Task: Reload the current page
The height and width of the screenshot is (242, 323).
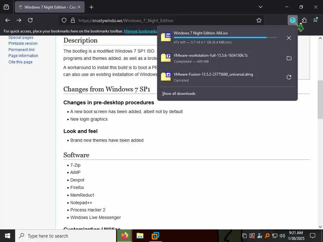Action: (30, 20)
